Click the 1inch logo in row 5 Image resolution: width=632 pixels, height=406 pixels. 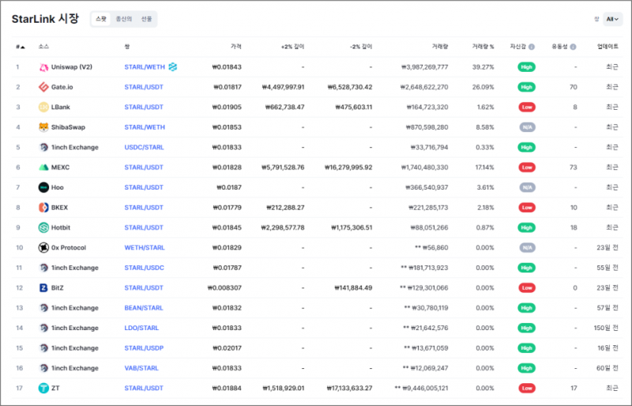(x=43, y=148)
